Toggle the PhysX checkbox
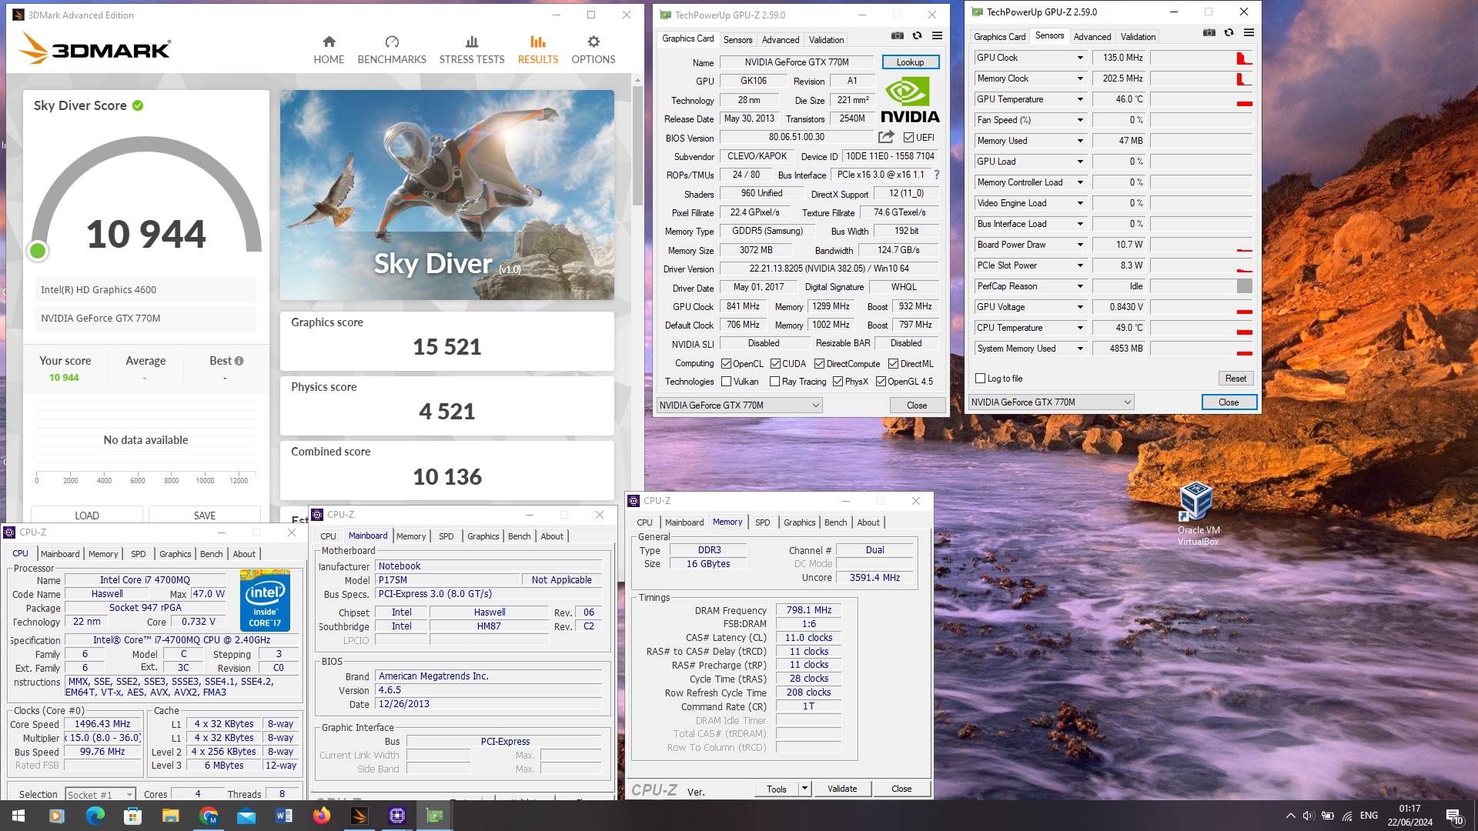 tap(838, 382)
